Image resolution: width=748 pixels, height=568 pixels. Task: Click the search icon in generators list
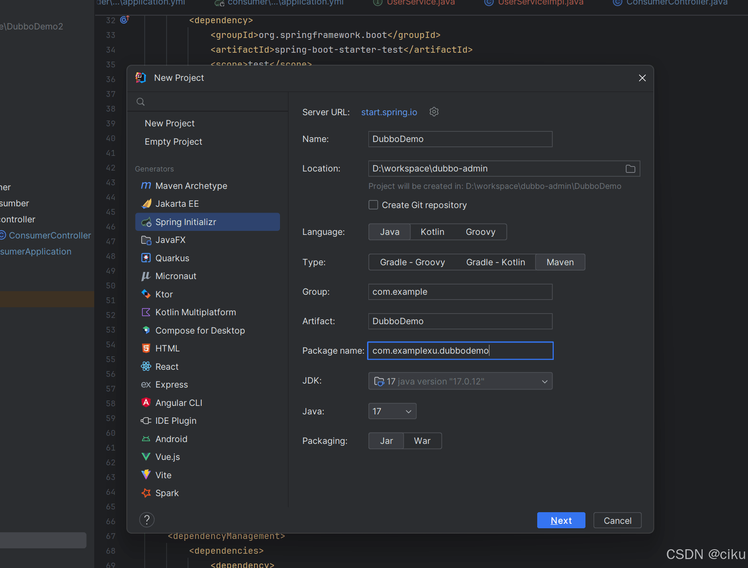click(x=141, y=102)
